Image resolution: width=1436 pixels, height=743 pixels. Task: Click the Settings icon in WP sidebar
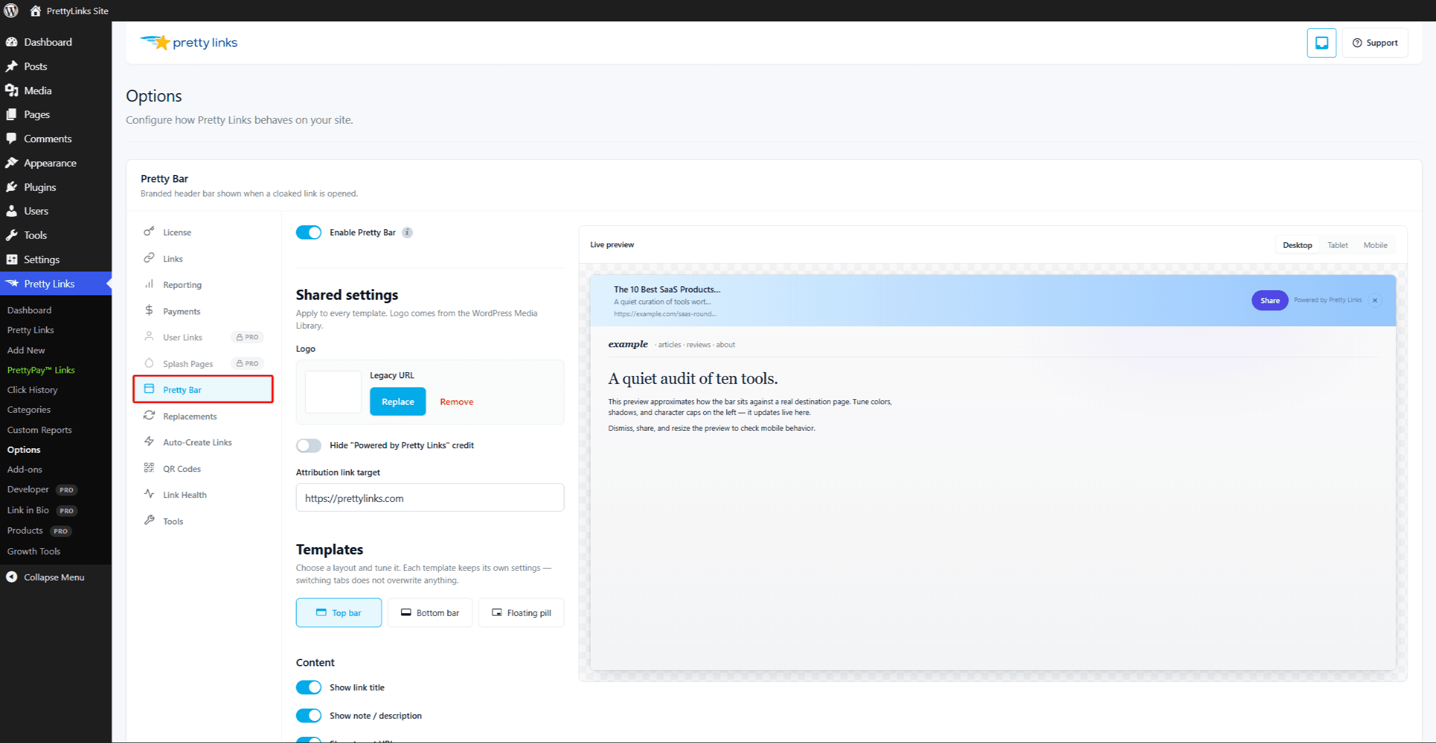(11, 259)
